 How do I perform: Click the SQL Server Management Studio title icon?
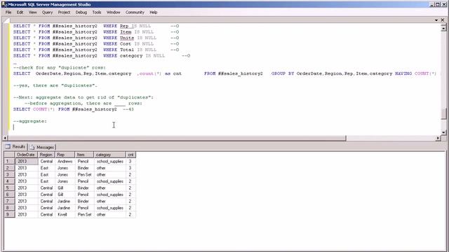click(x=4, y=4)
